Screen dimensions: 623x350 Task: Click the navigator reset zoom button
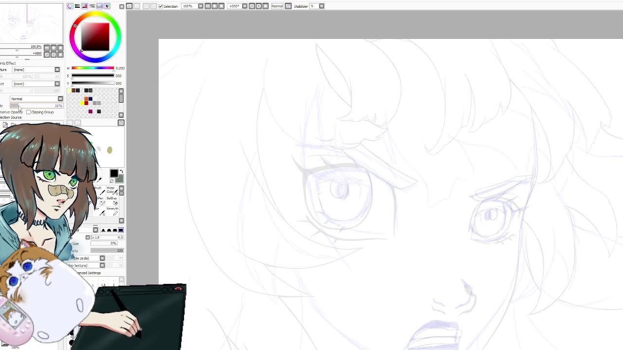click(x=60, y=48)
